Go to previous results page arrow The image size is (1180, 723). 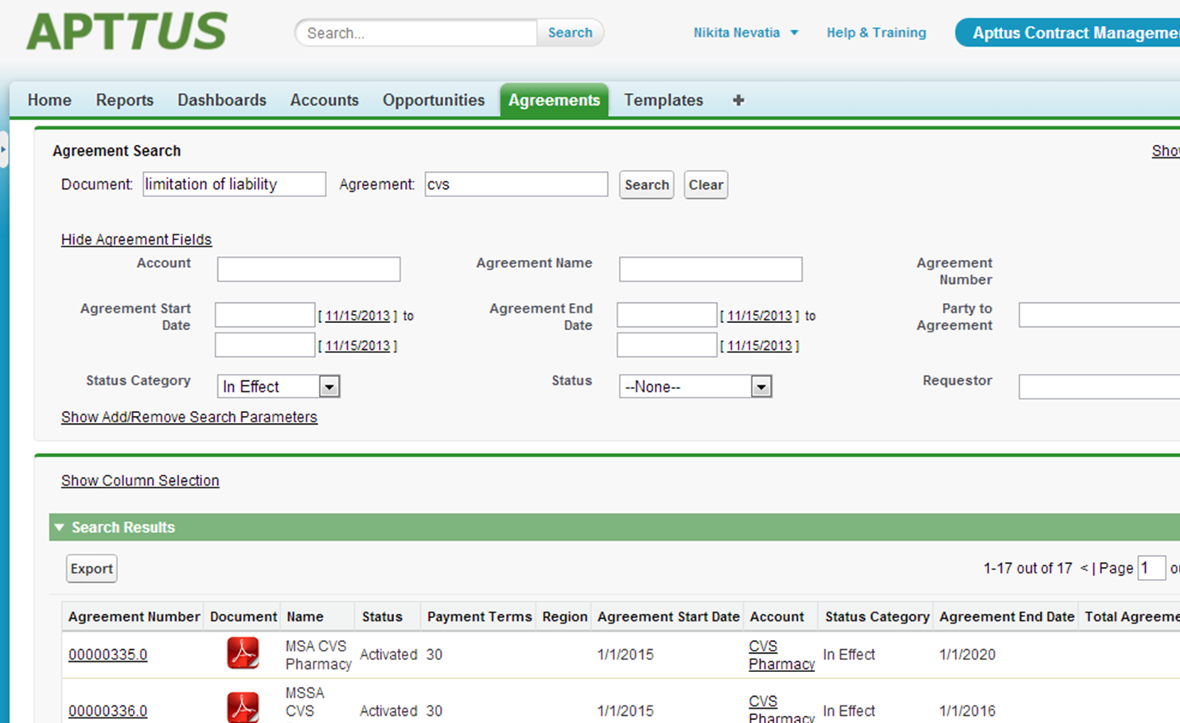[x=1084, y=568]
